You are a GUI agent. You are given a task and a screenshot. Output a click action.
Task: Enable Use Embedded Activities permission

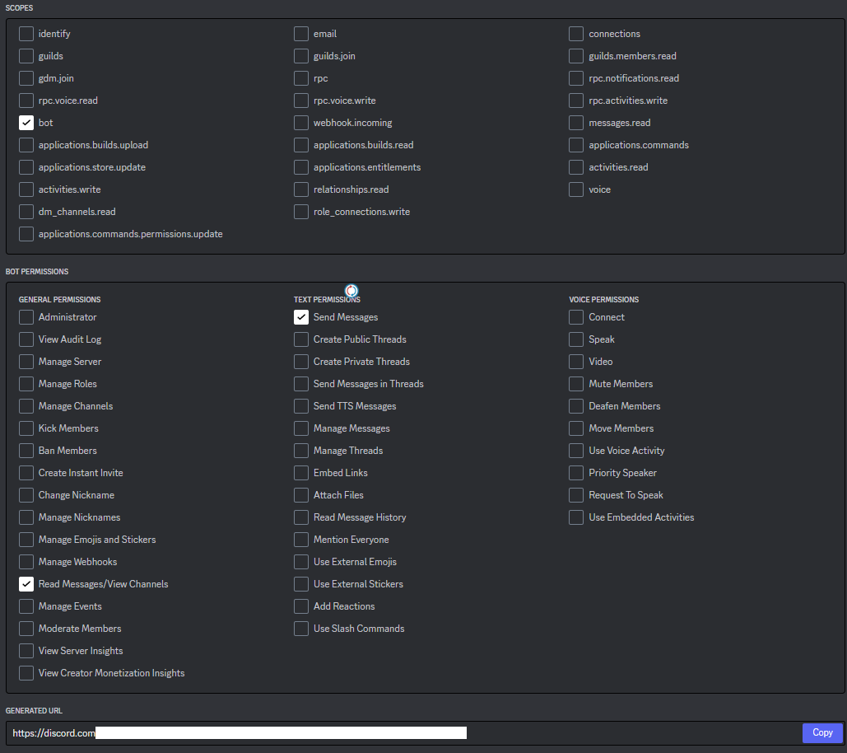click(576, 517)
